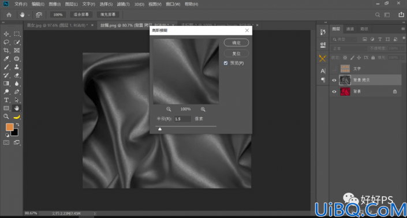Image resolution: width=407 pixels, height=218 pixels.
Task: Select the Path Selection tool
Action: (x=17, y=100)
